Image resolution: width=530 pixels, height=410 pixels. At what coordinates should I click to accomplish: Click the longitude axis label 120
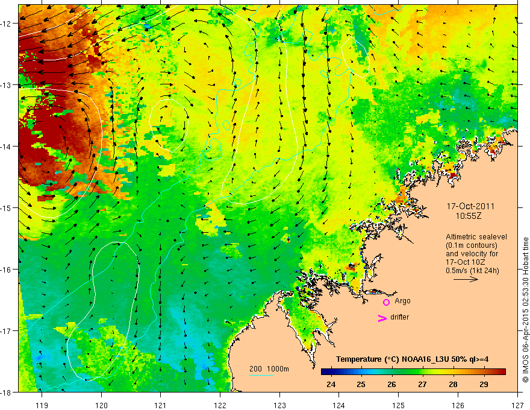tap(101, 405)
